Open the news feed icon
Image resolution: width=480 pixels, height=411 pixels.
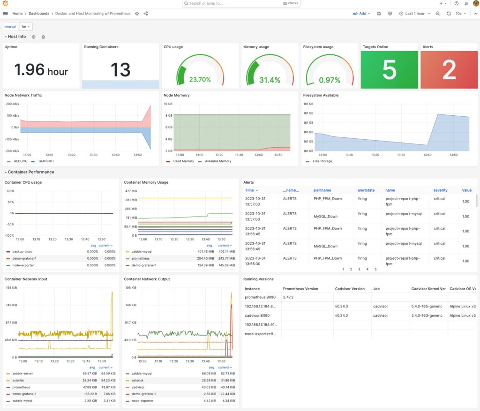466,3
